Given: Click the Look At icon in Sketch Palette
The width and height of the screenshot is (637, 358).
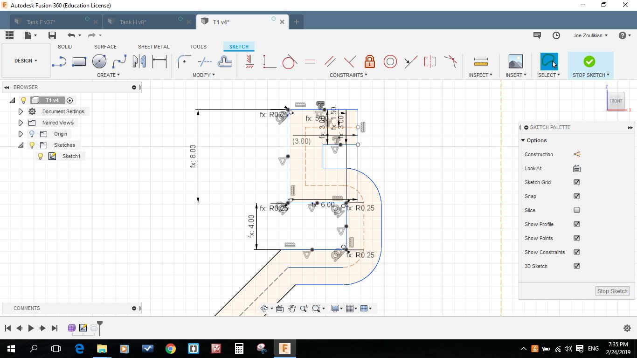Looking at the screenshot, I should pos(577,168).
